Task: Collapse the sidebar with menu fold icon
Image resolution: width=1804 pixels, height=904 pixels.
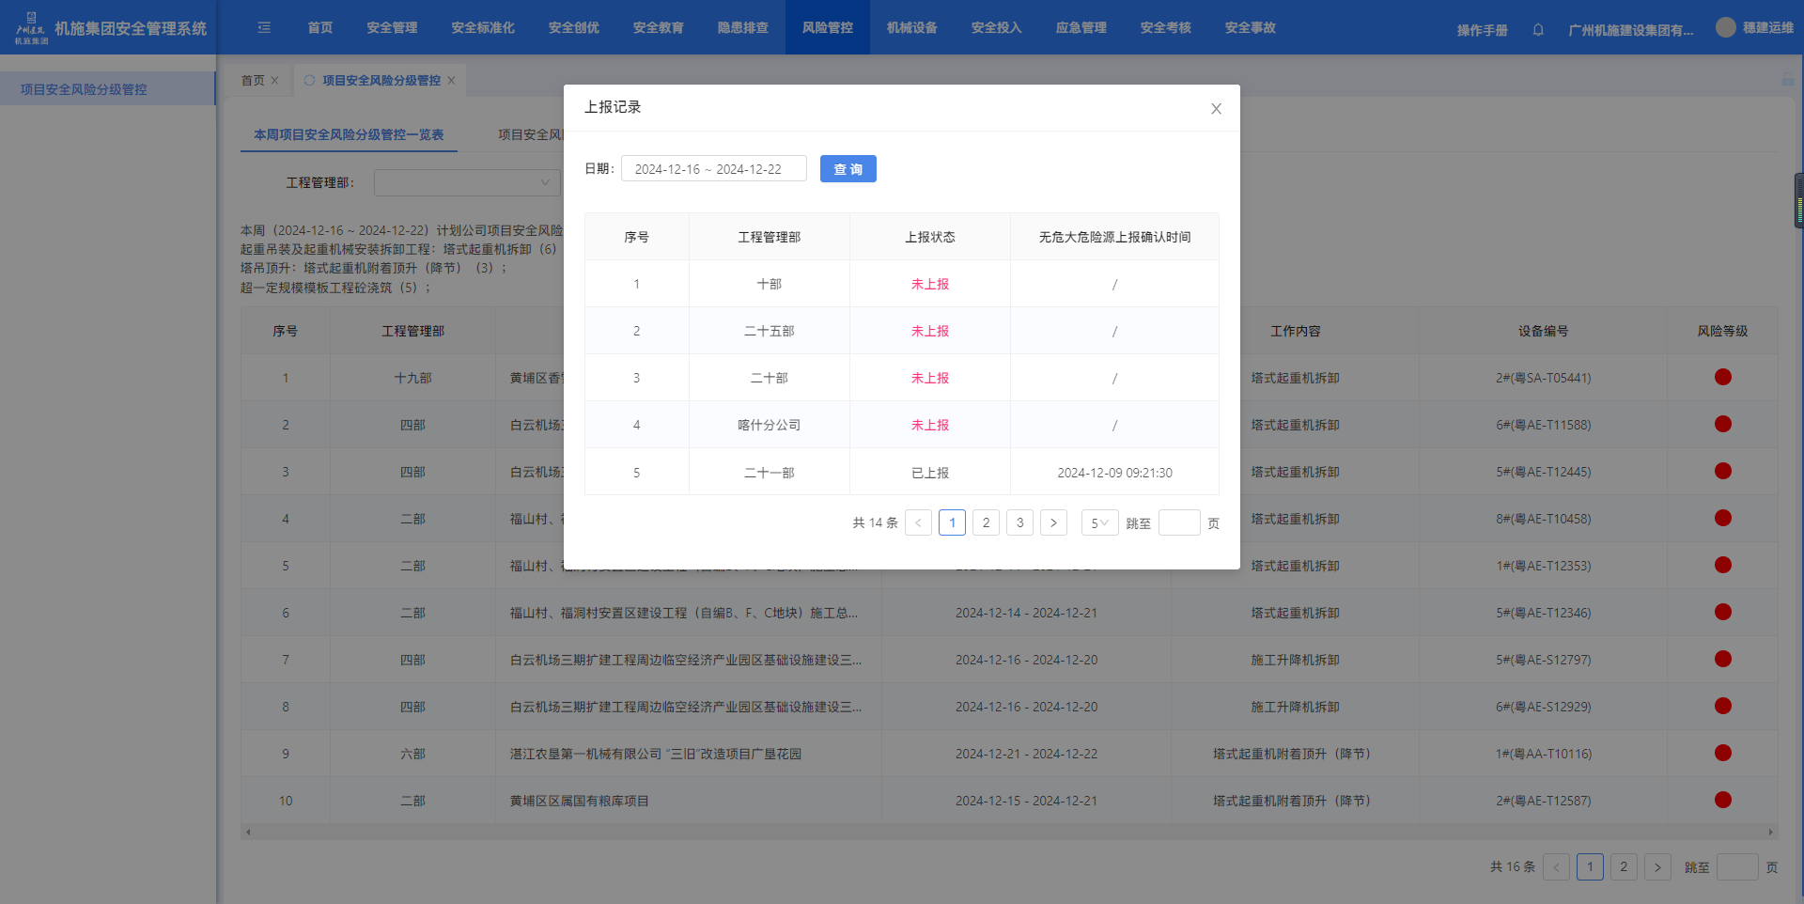Action: click(264, 28)
